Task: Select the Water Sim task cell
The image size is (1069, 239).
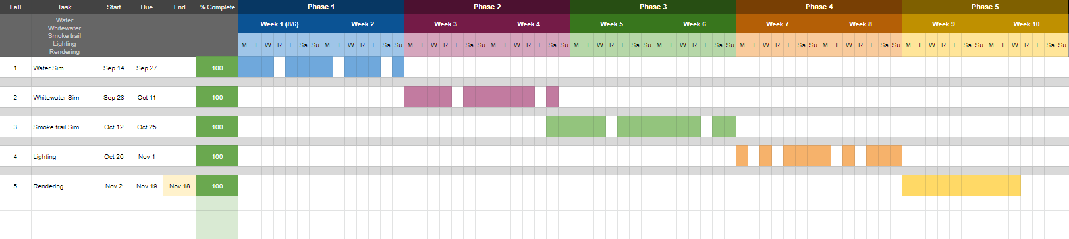Action: click(x=65, y=68)
